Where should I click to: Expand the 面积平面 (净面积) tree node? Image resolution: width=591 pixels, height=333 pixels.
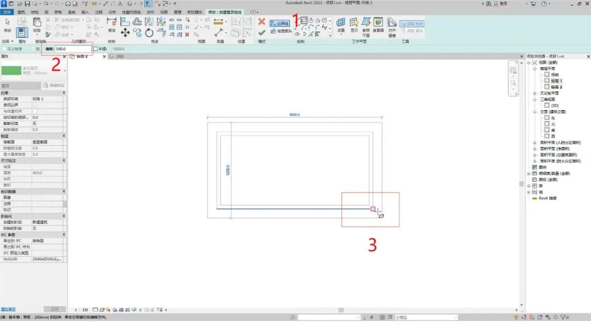pos(535,148)
